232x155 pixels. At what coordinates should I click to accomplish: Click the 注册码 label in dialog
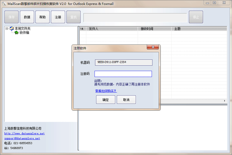[x=85, y=74]
